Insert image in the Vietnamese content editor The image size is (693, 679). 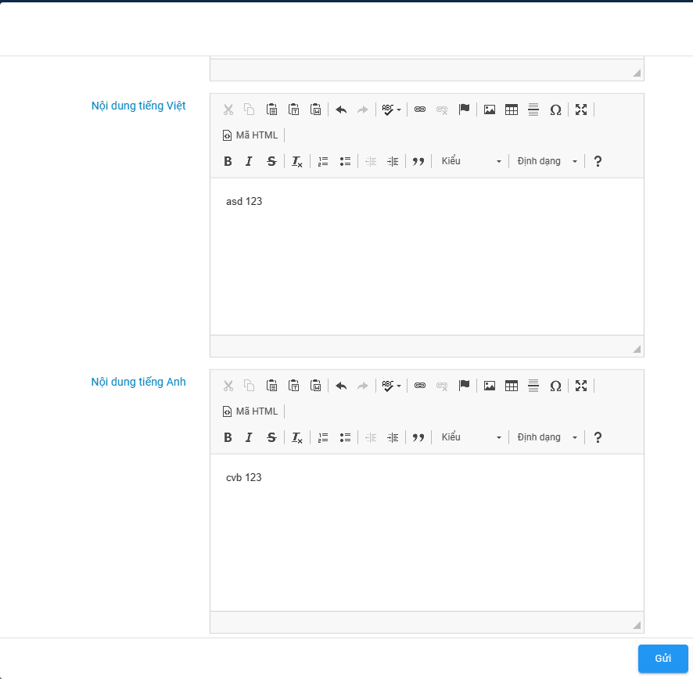click(x=490, y=110)
